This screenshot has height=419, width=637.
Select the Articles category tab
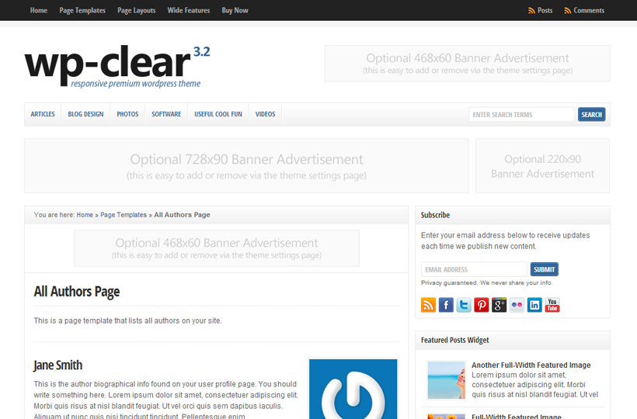pyautogui.click(x=43, y=114)
